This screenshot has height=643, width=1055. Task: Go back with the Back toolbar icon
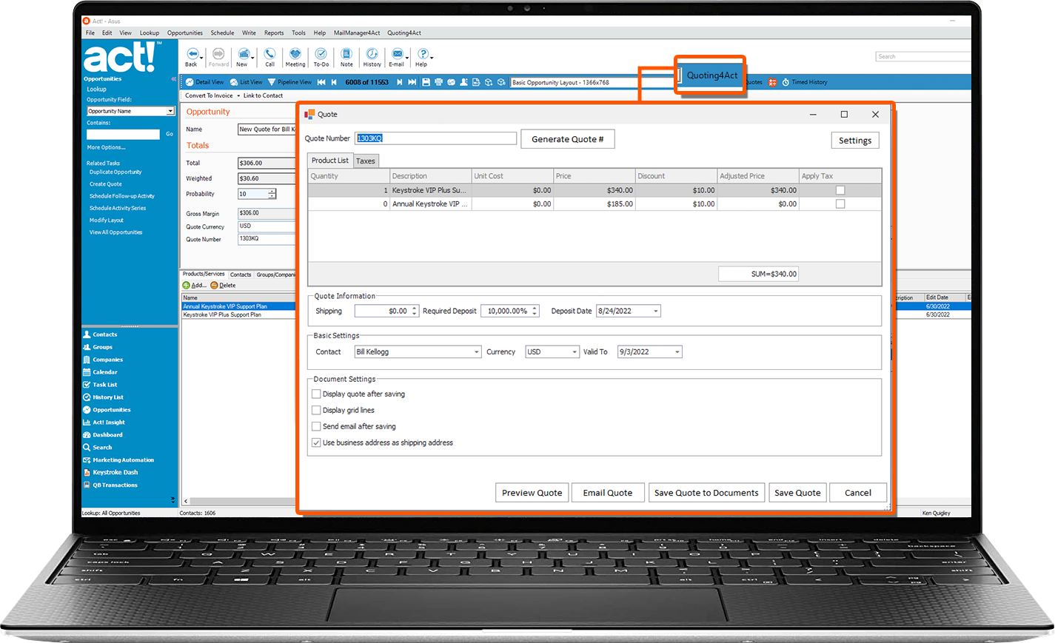192,54
